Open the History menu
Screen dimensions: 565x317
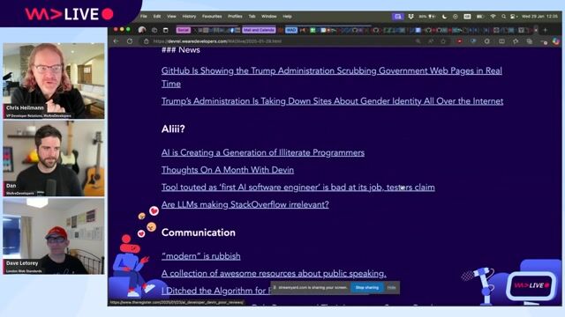(x=189, y=17)
